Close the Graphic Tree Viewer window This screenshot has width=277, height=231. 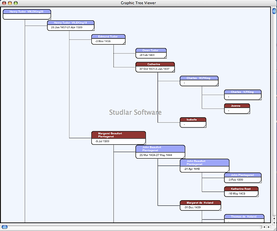pyautogui.click(x=4, y=3)
